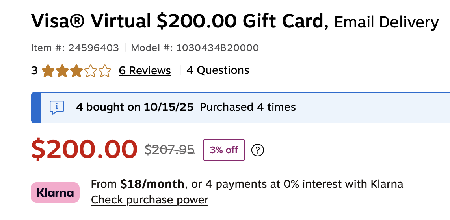
Task: Click the third filled rating star
Action: coord(76,71)
